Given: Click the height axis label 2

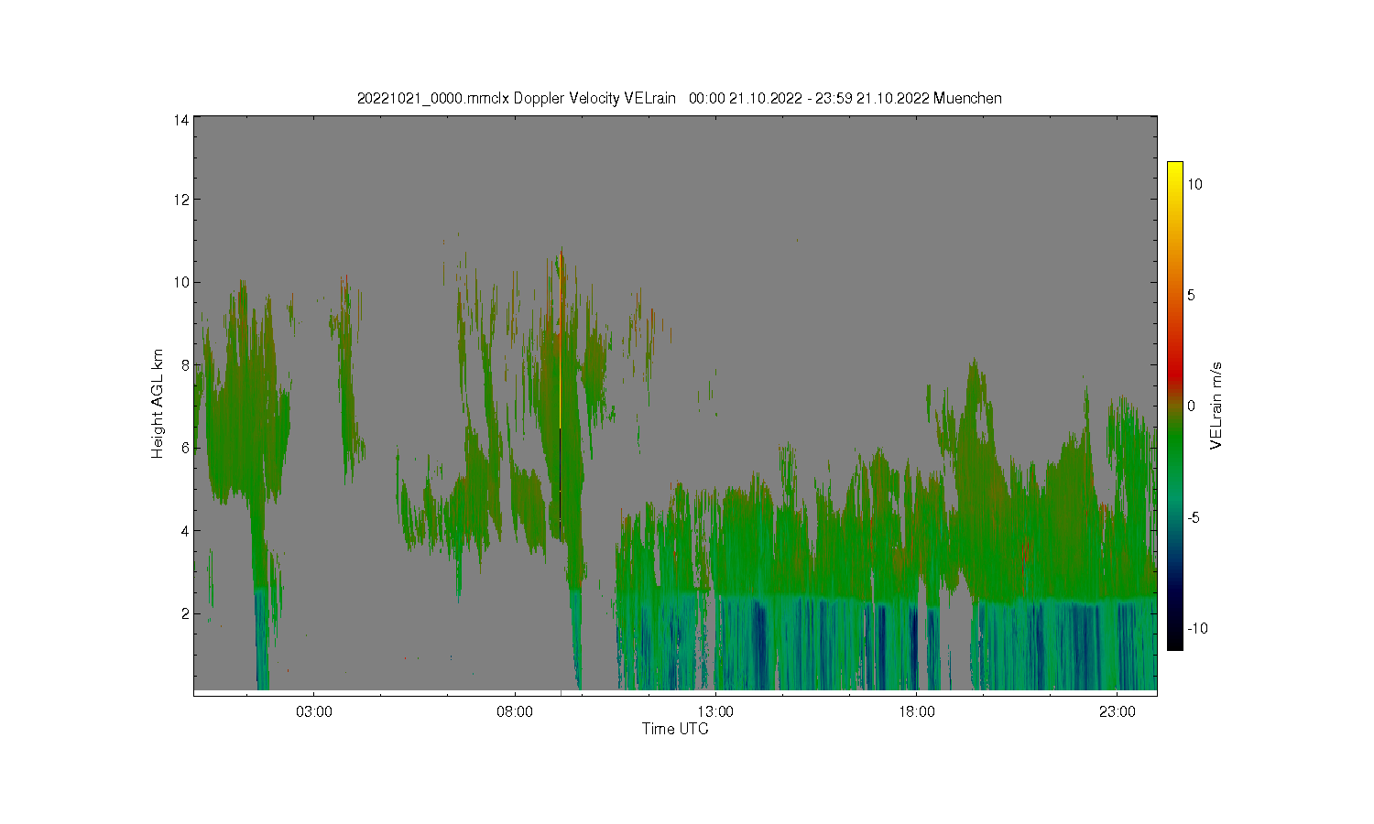Looking at the screenshot, I should point(185,613).
